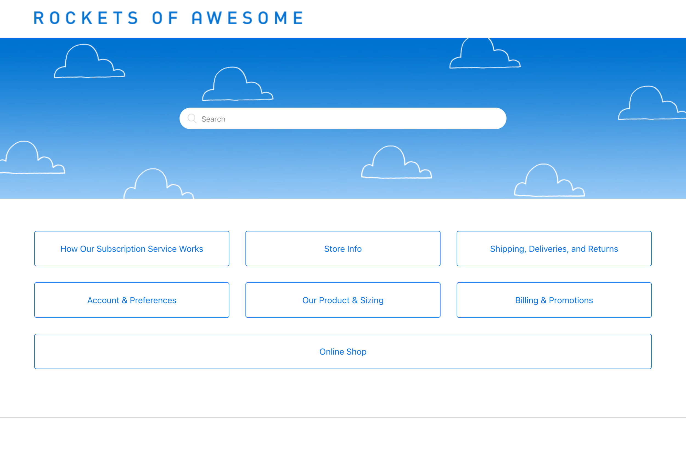Click the Rockets of Awesome logo

point(168,18)
